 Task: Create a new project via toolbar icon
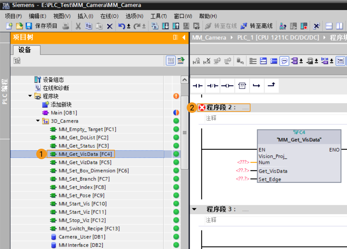[x=9, y=26]
